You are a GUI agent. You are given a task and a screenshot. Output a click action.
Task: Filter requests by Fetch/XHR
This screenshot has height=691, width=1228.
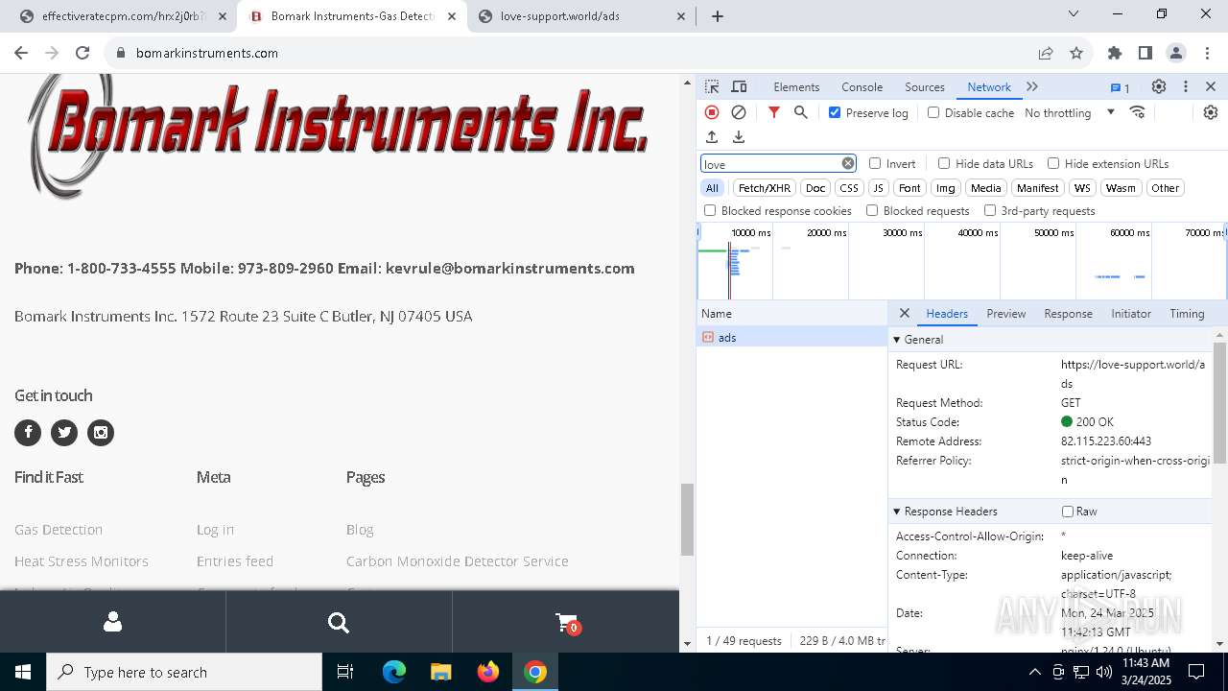pos(765,188)
